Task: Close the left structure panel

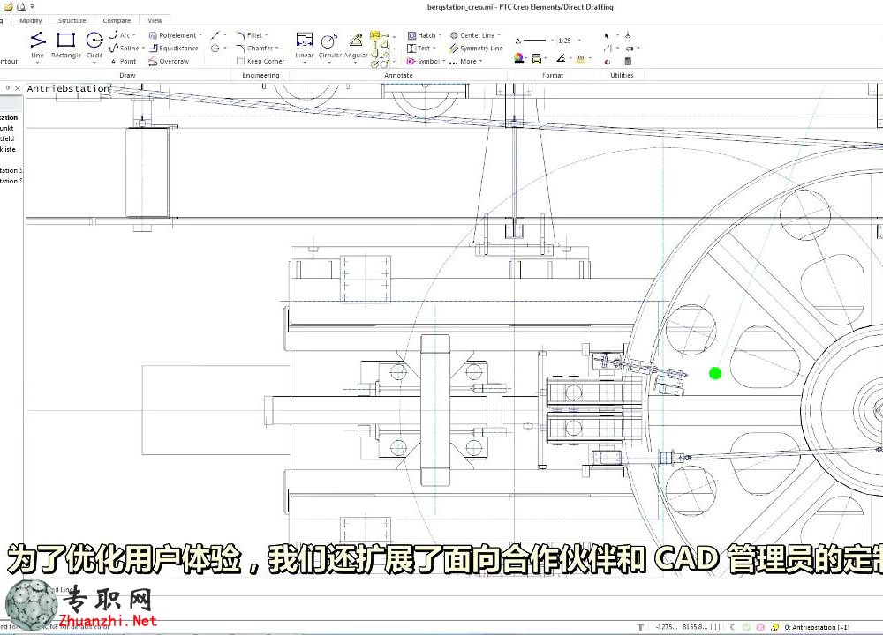Action: pyautogui.click(x=18, y=88)
